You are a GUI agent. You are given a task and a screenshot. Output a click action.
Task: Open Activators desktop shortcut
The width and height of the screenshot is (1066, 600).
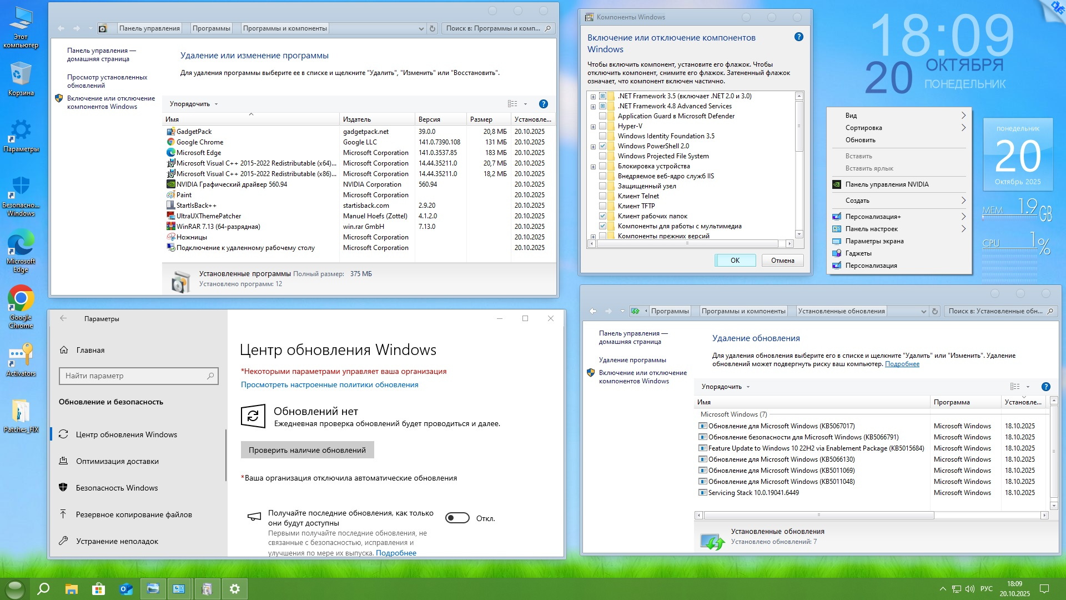(x=21, y=356)
